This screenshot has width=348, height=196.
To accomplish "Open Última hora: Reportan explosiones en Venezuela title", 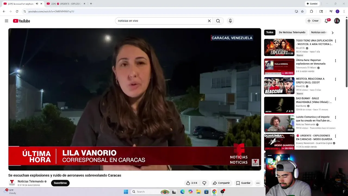I will (x=310, y=62).
